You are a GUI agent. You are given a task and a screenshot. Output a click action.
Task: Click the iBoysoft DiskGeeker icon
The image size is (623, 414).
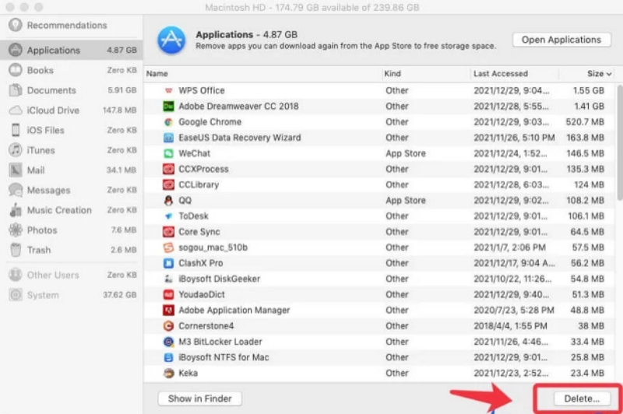pos(168,279)
